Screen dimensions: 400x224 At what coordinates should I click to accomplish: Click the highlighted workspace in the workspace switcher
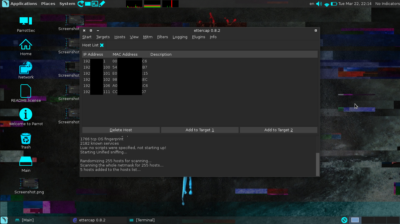click(x=355, y=220)
